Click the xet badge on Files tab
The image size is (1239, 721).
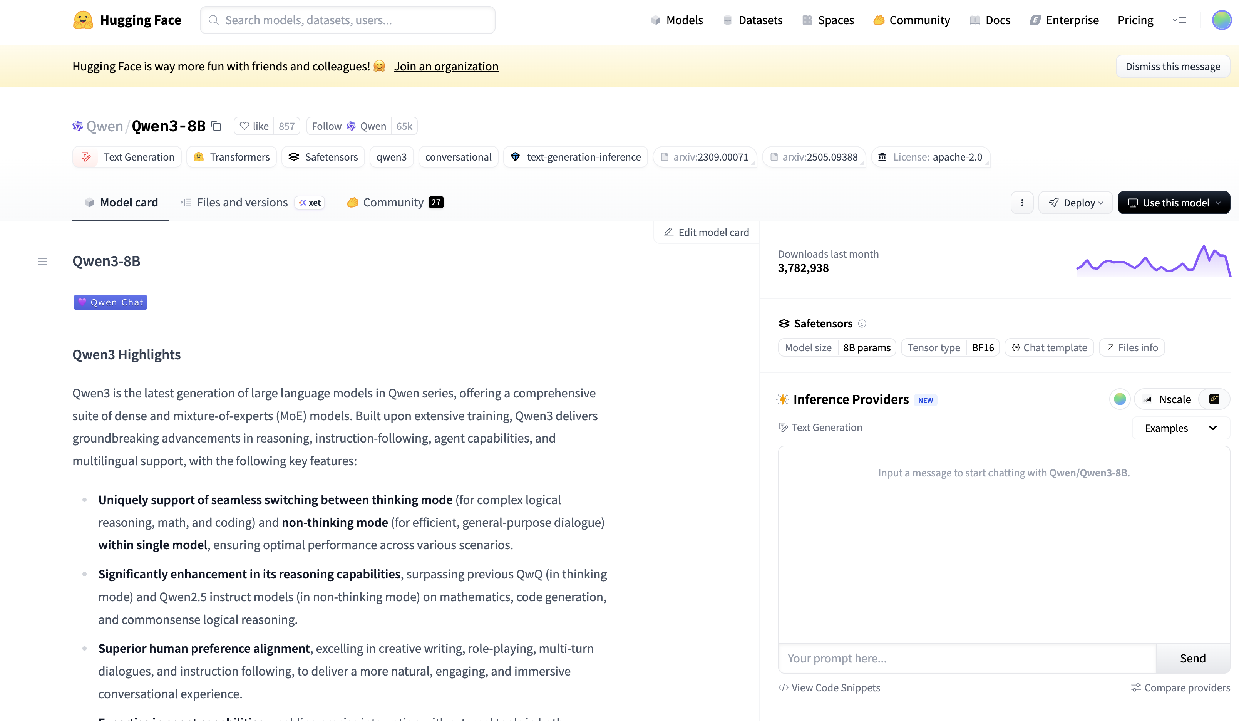tap(310, 203)
